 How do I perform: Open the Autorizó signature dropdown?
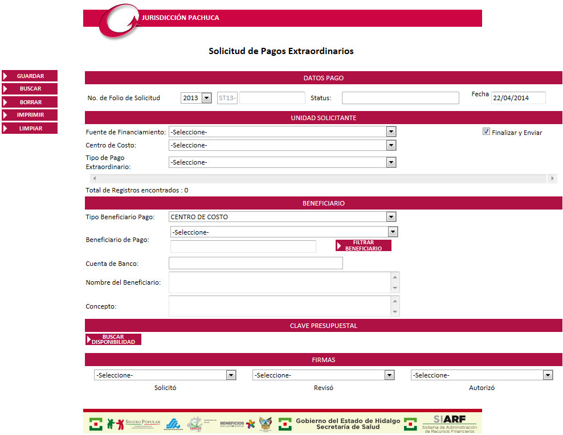(482, 375)
